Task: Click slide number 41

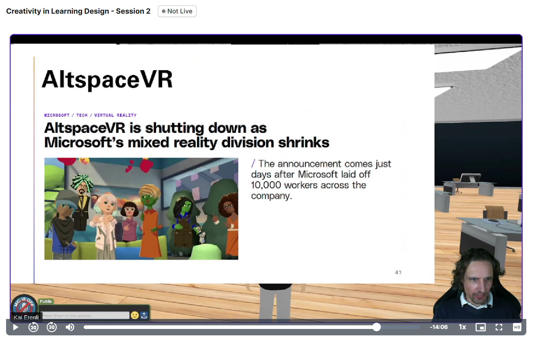Action: click(x=398, y=272)
